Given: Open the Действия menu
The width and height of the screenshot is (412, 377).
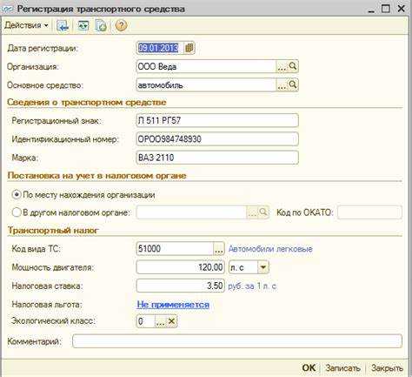Looking at the screenshot, I should pyautogui.click(x=26, y=25).
